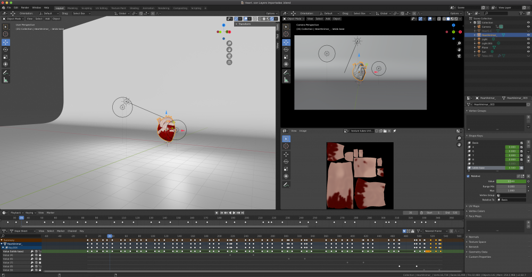Toggle visibility of Plane in outliner

tap(528, 47)
